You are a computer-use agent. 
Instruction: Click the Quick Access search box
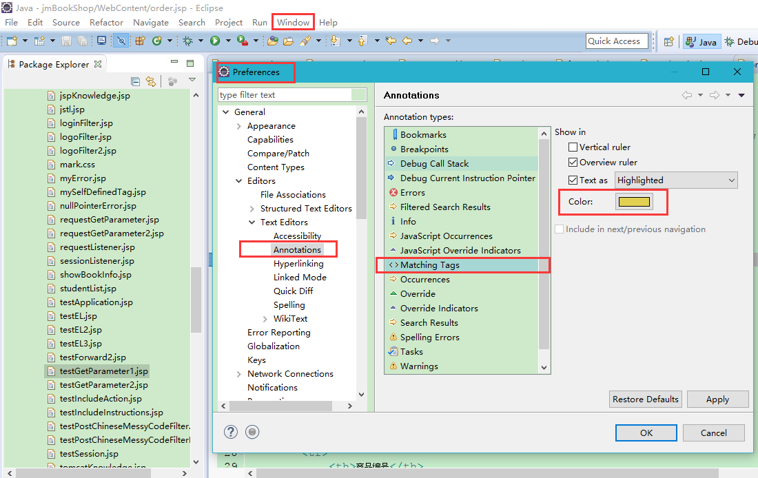click(617, 41)
